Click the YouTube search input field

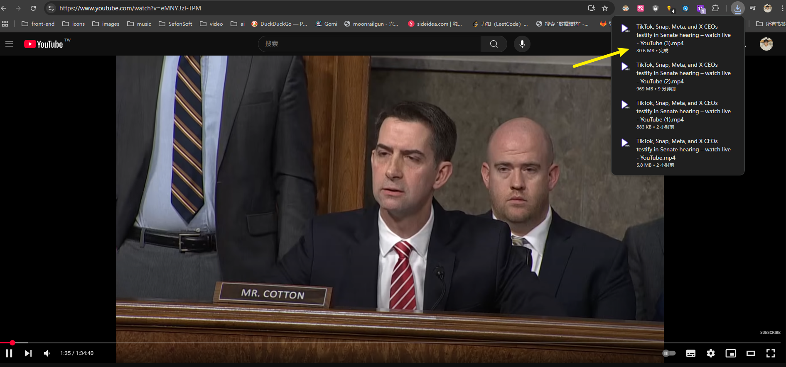[x=369, y=44]
